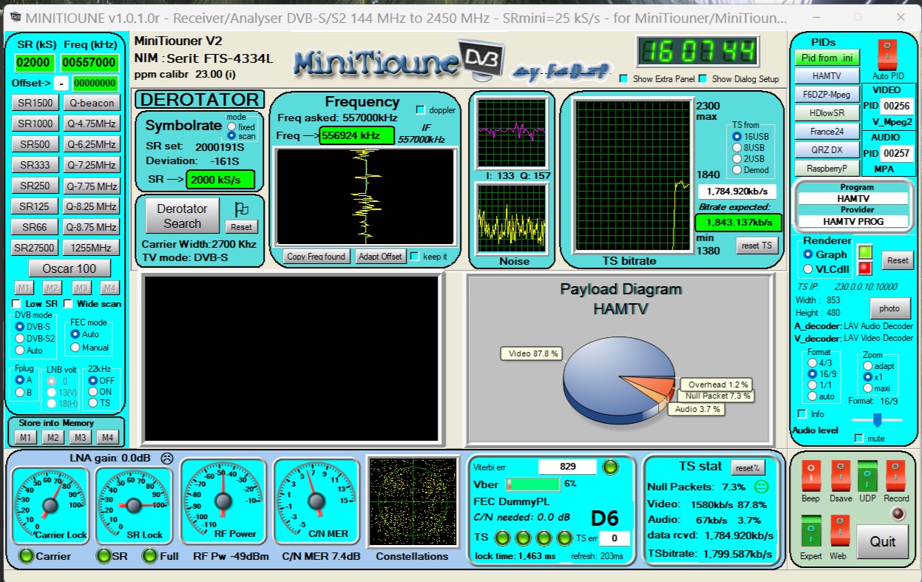The width and height of the screenshot is (922, 582).
Task: Set the format to 4/3
Action: tap(812, 363)
